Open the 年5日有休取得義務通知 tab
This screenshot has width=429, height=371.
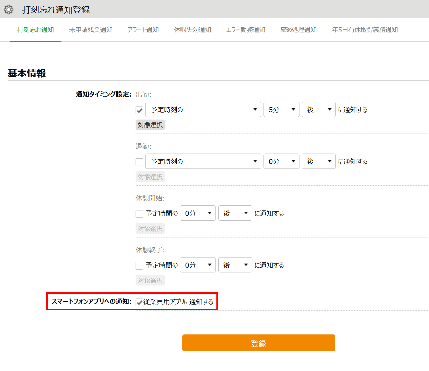pos(365,30)
